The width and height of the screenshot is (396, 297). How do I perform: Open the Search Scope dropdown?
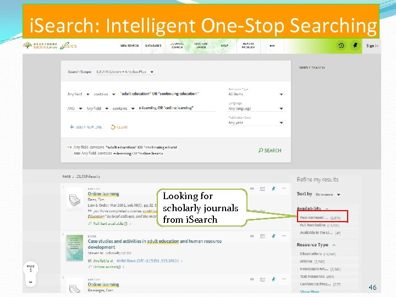click(x=125, y=72)
